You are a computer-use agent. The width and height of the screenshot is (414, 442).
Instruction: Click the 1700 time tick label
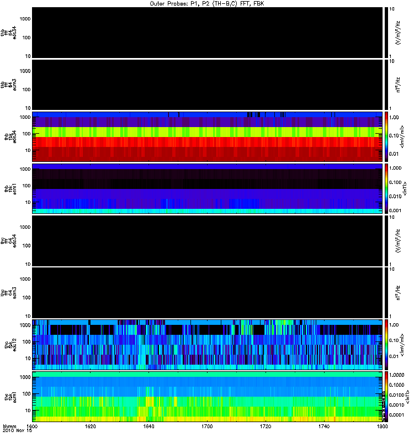tap(207, 426)
